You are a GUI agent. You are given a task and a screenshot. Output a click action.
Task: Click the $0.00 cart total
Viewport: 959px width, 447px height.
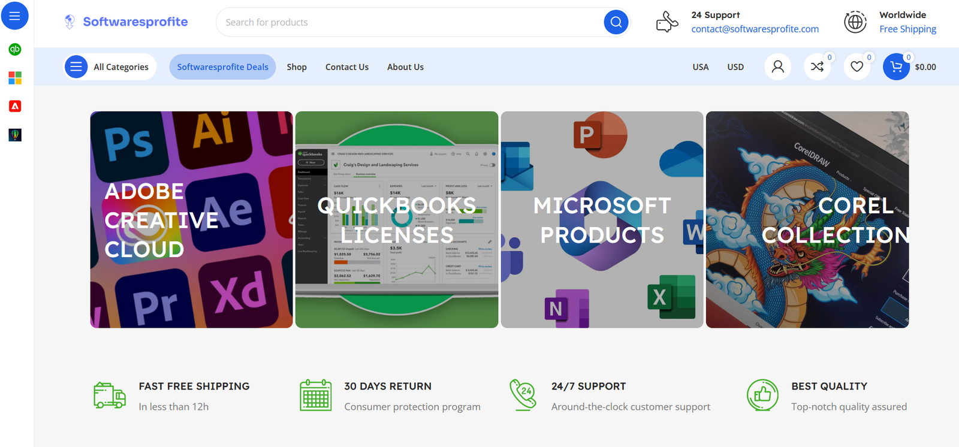[925, 67]
